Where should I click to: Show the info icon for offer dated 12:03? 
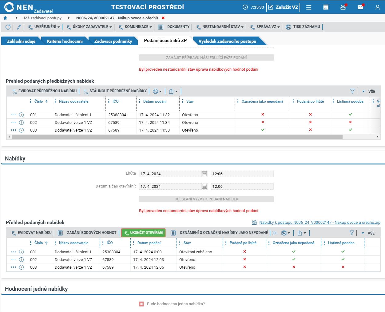[x=22, y=260]
